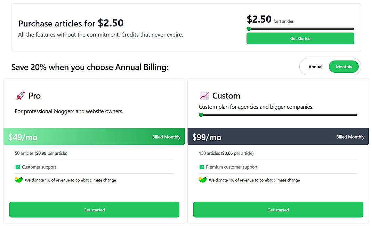
Task: Click the checkmark beside Premium customer support
Action: (202, 167)
